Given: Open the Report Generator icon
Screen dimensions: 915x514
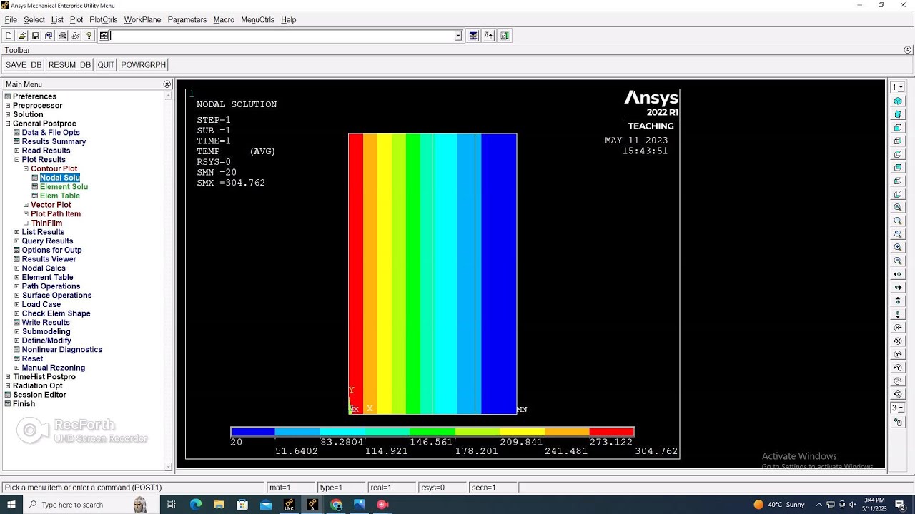Looking at the screenshot, I should coord(76,36).
